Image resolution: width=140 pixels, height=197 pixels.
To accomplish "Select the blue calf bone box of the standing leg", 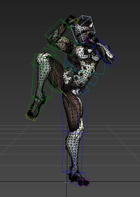I will (x=72, y=152).
